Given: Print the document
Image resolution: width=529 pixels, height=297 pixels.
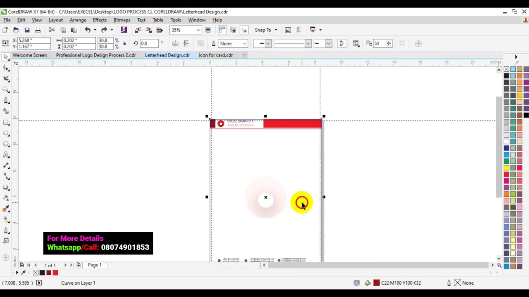Looking at the screenshot, I should [38, 30].
